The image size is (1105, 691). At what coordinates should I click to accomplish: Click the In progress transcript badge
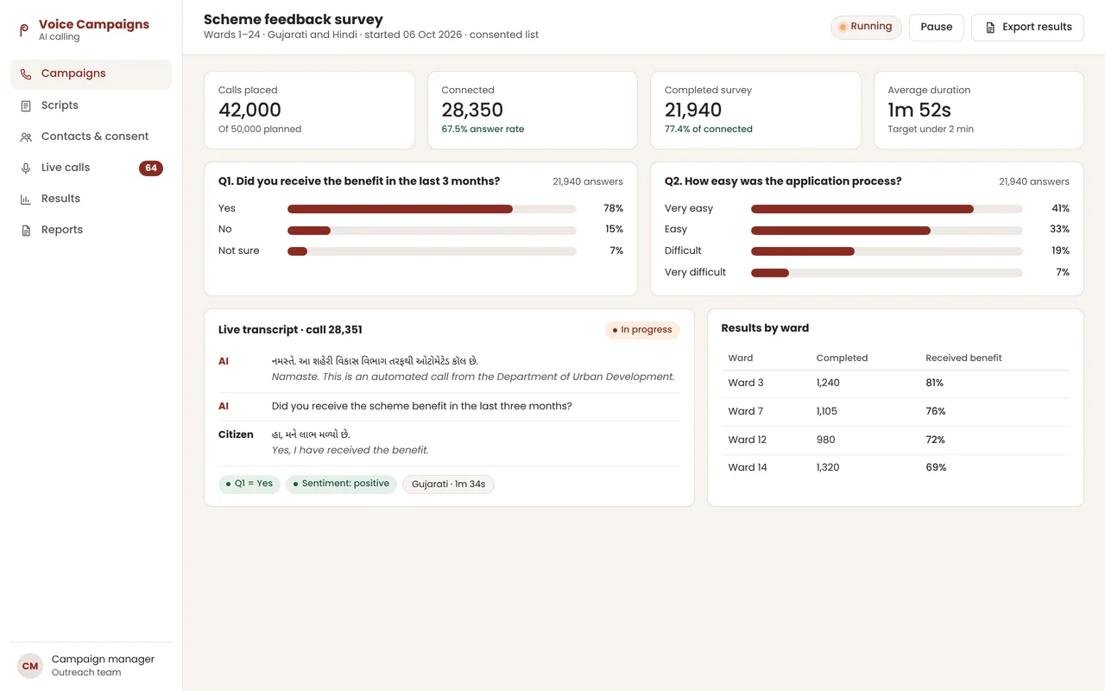(x=642, y=330)
